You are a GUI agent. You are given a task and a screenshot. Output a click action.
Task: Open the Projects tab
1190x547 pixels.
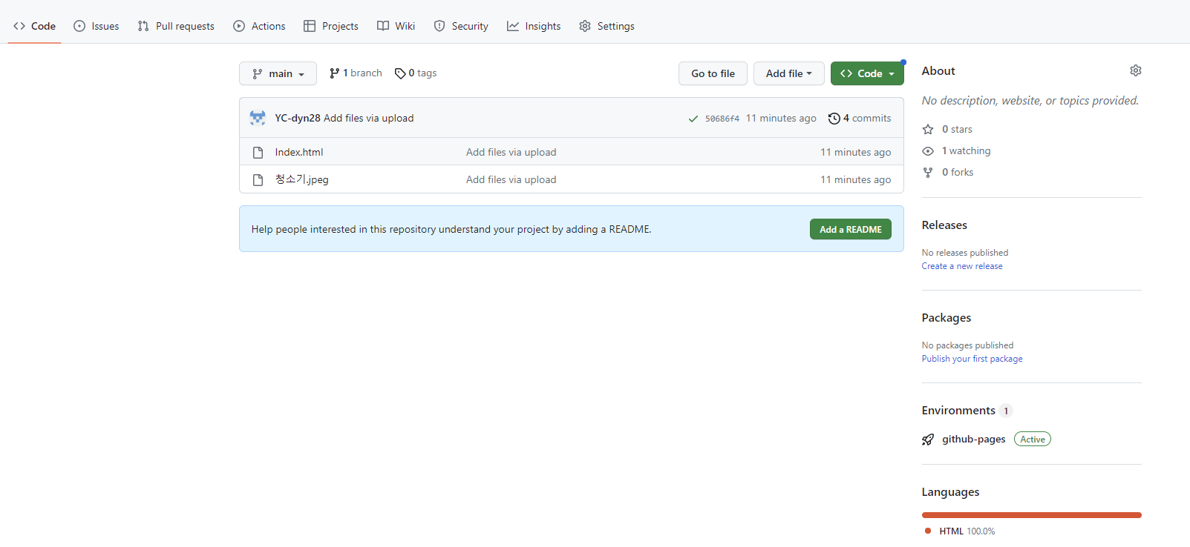tap(331, 26)
